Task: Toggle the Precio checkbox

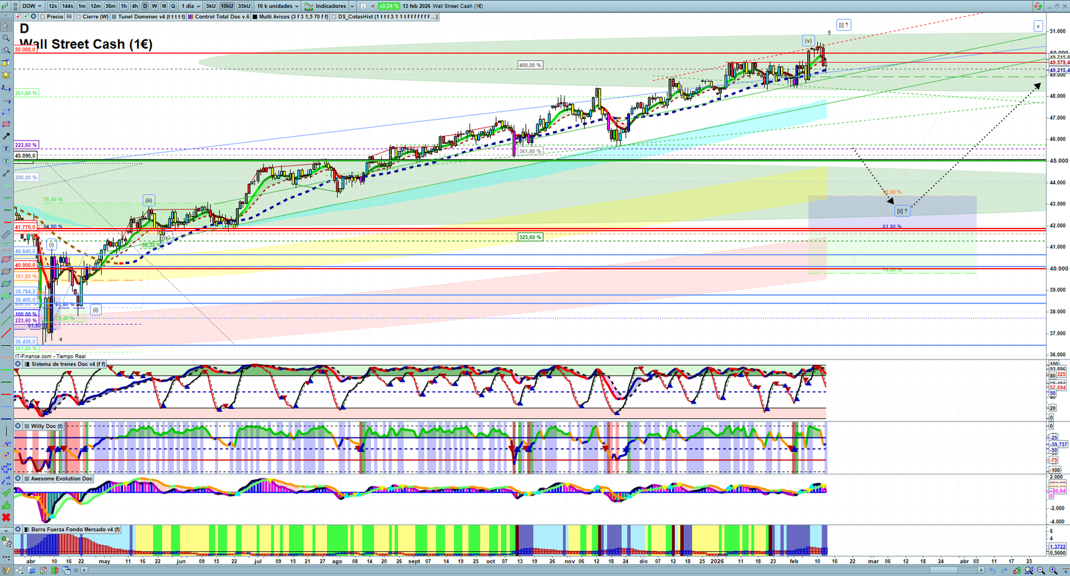Action: (x=43, y=17)
